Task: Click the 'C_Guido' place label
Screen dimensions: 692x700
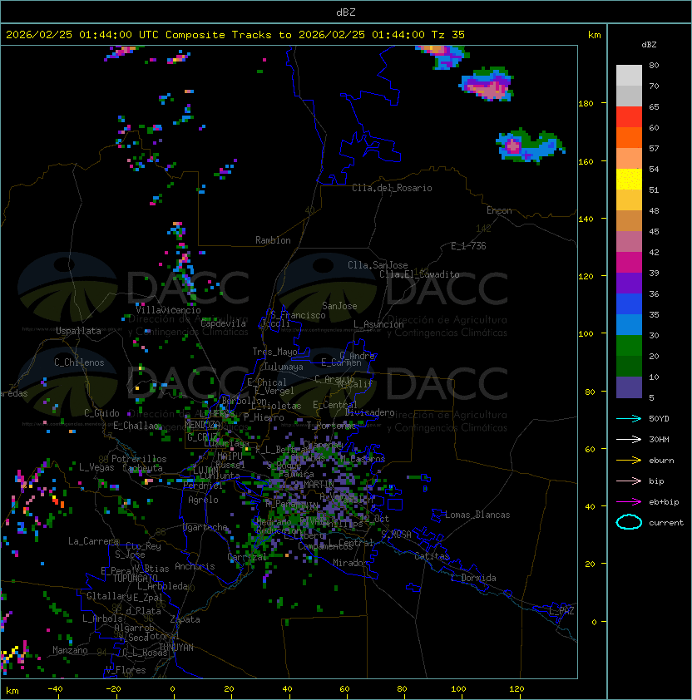Action: [101, 413]
